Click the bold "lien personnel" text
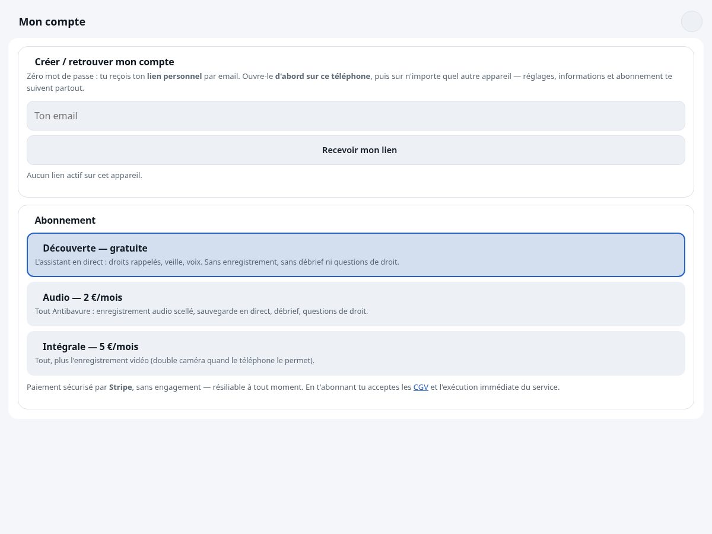This screenshot has height=534, width=712. pos(174,76)
